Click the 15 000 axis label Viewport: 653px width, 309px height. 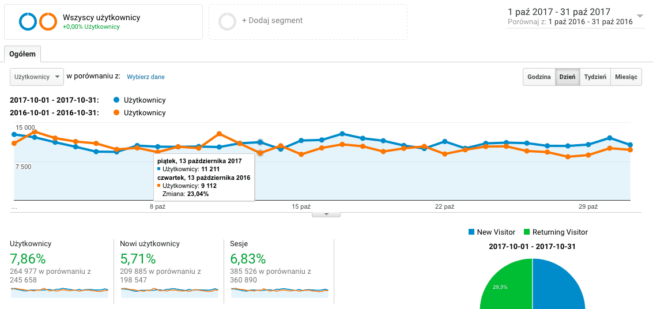pyautogui.click(x=25, y=127)
